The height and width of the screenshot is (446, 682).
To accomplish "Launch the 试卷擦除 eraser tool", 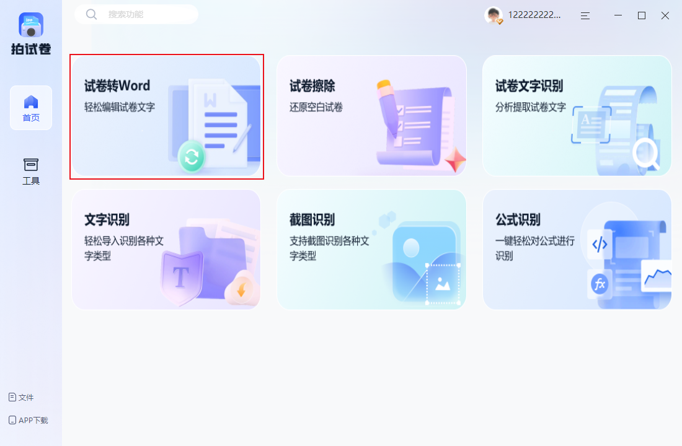I will tap(371, 116).
